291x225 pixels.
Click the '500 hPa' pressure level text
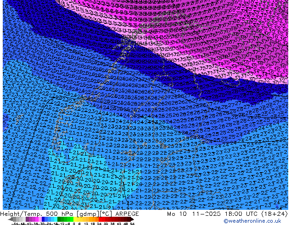60,214
